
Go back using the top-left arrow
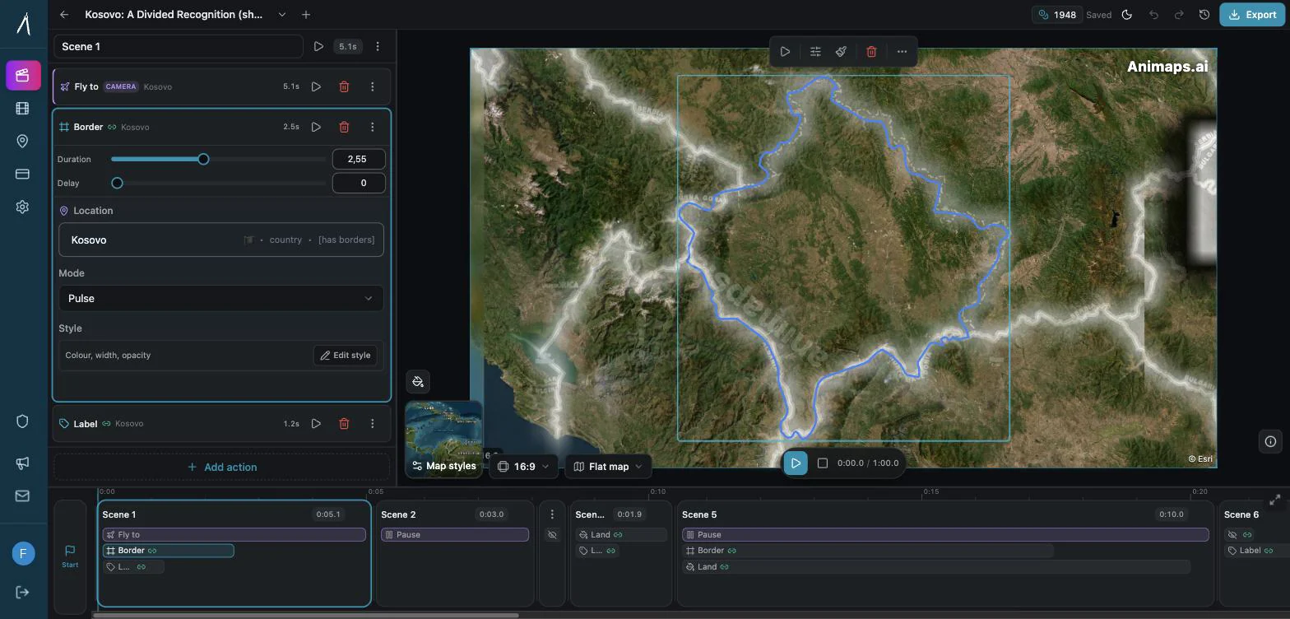(64, 15)
